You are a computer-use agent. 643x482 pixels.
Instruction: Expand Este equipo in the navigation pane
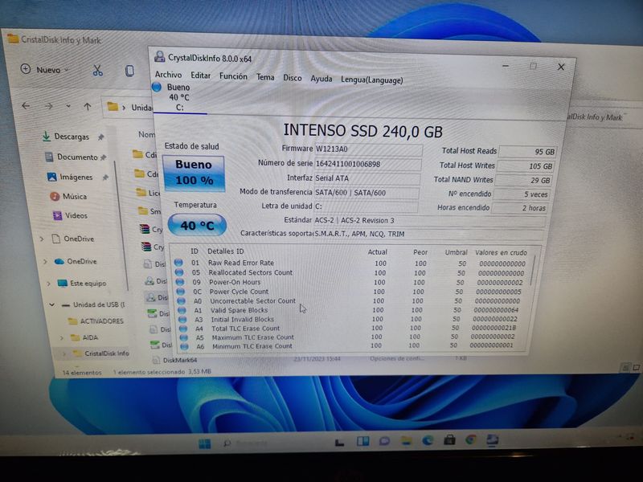(x=49, y=284)
